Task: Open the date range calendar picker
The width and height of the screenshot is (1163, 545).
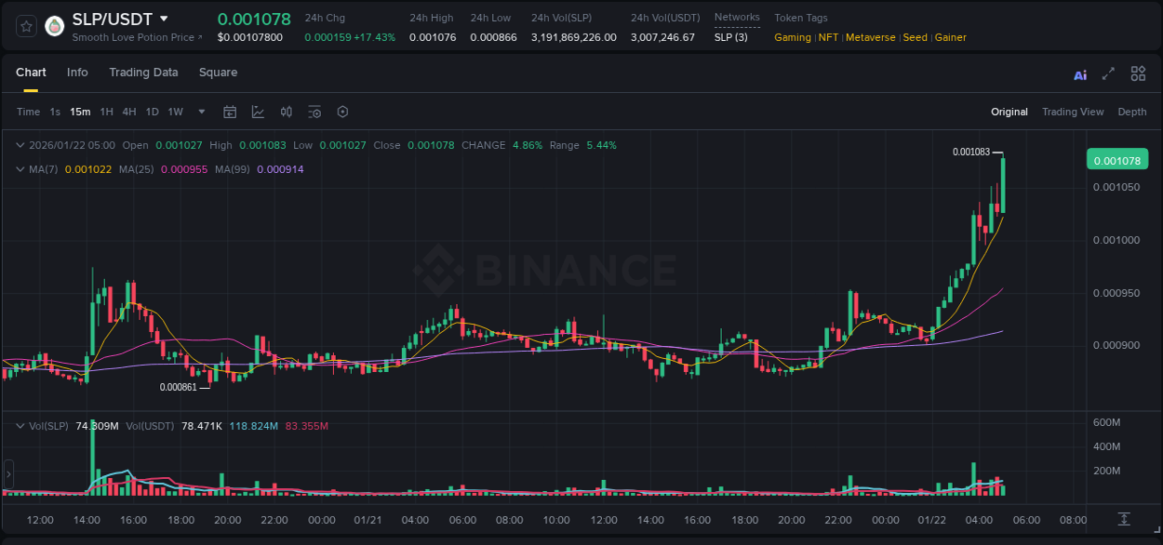Action: point(230,112)
